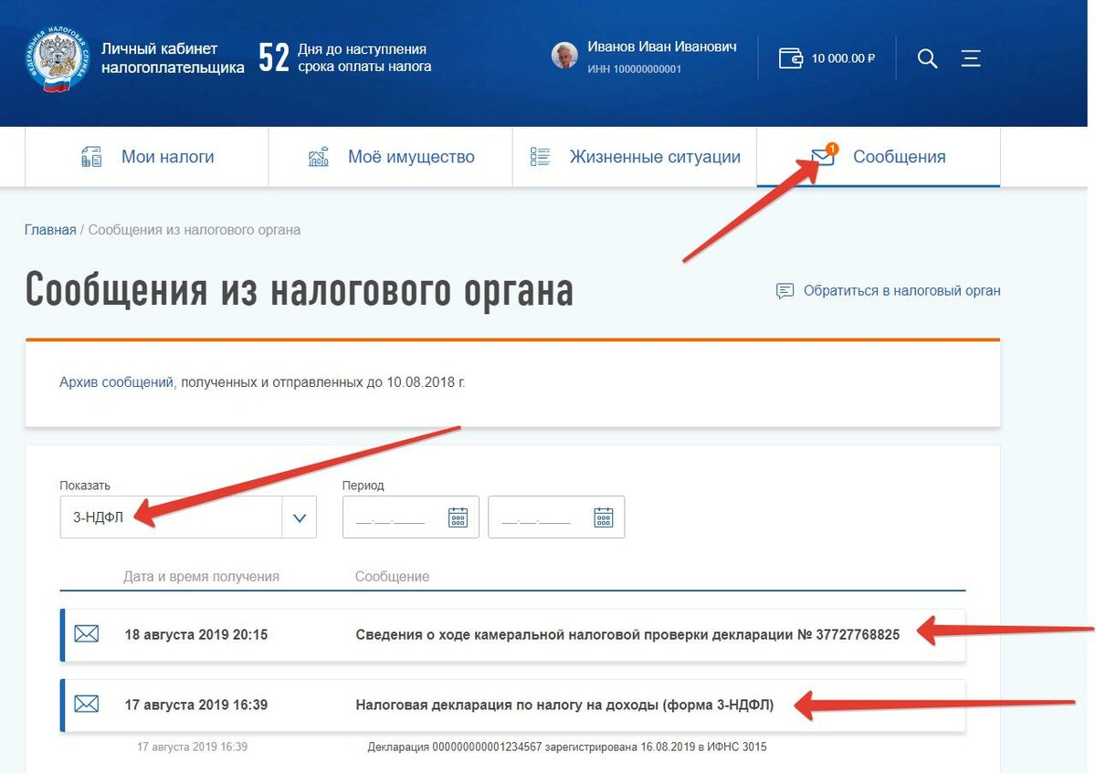Click envelope icon of 17 августа message
This screenshot has width=1096, height=773.
pos(87,704)
